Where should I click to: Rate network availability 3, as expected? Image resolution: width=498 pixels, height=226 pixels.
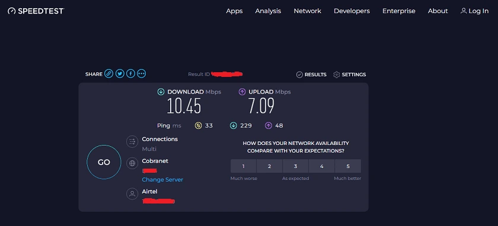tap(295, 166)
